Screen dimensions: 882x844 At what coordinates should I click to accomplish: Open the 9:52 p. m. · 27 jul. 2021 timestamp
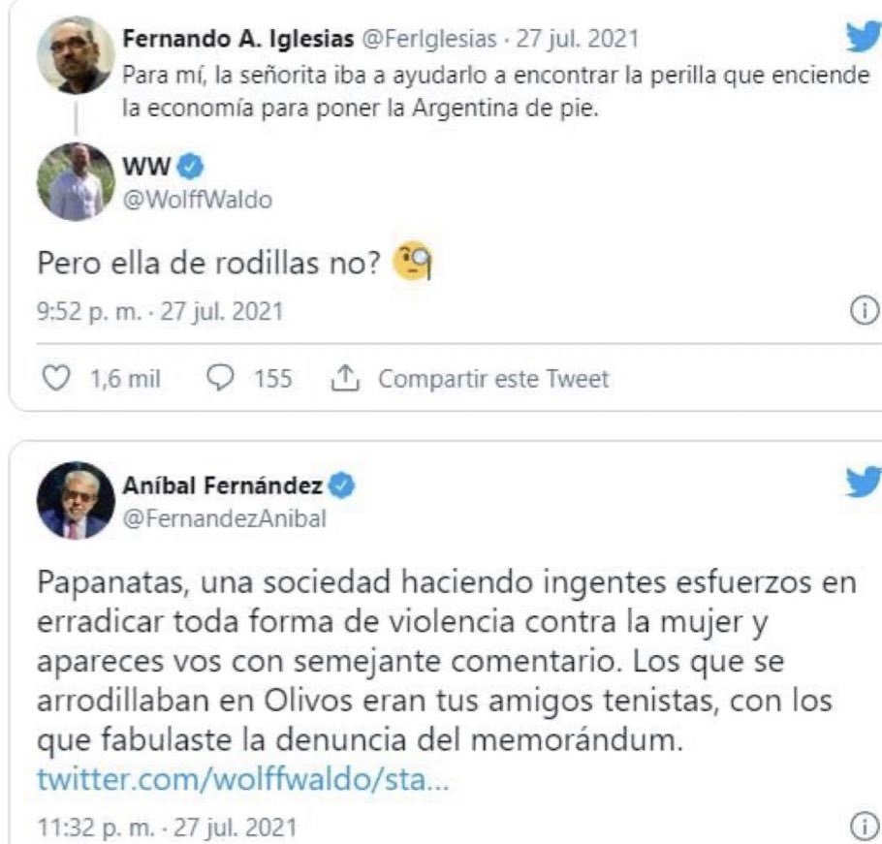click(160, 311)
